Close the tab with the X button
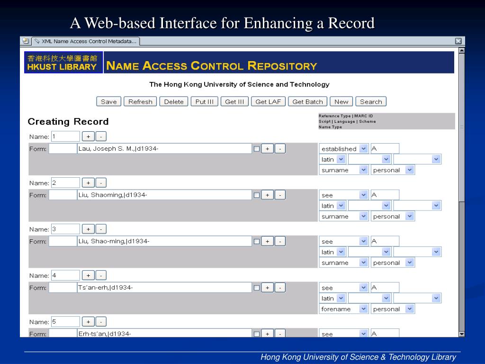The height and width of the screenshot is (364, 485). pos(458,41)
